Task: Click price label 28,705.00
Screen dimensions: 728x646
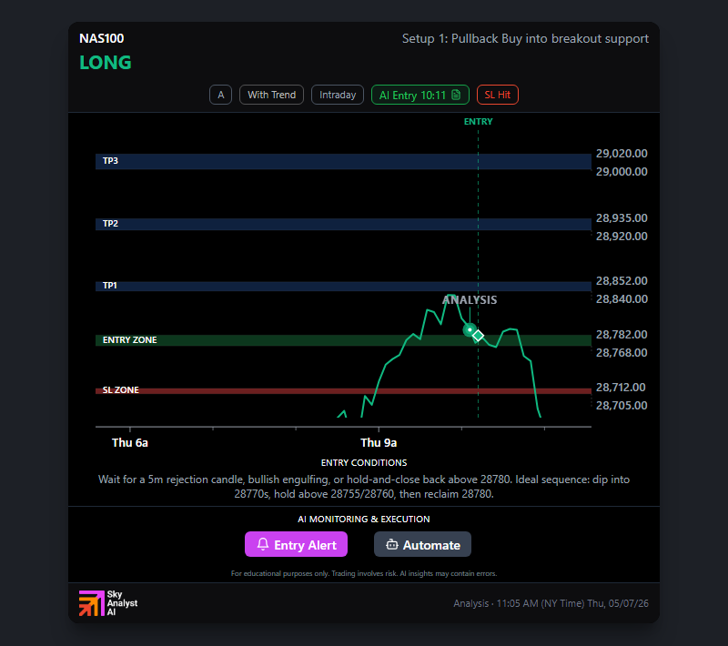Action: [x=622, y=406]
